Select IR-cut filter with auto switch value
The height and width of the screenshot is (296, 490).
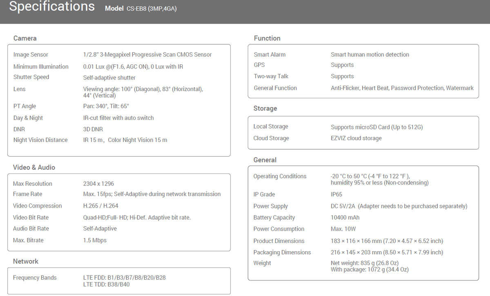[x=118, y=118]
